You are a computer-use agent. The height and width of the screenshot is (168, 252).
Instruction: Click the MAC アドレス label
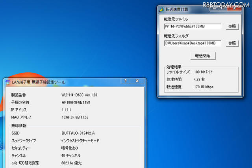pyautogui.click(x=21, y=117)
